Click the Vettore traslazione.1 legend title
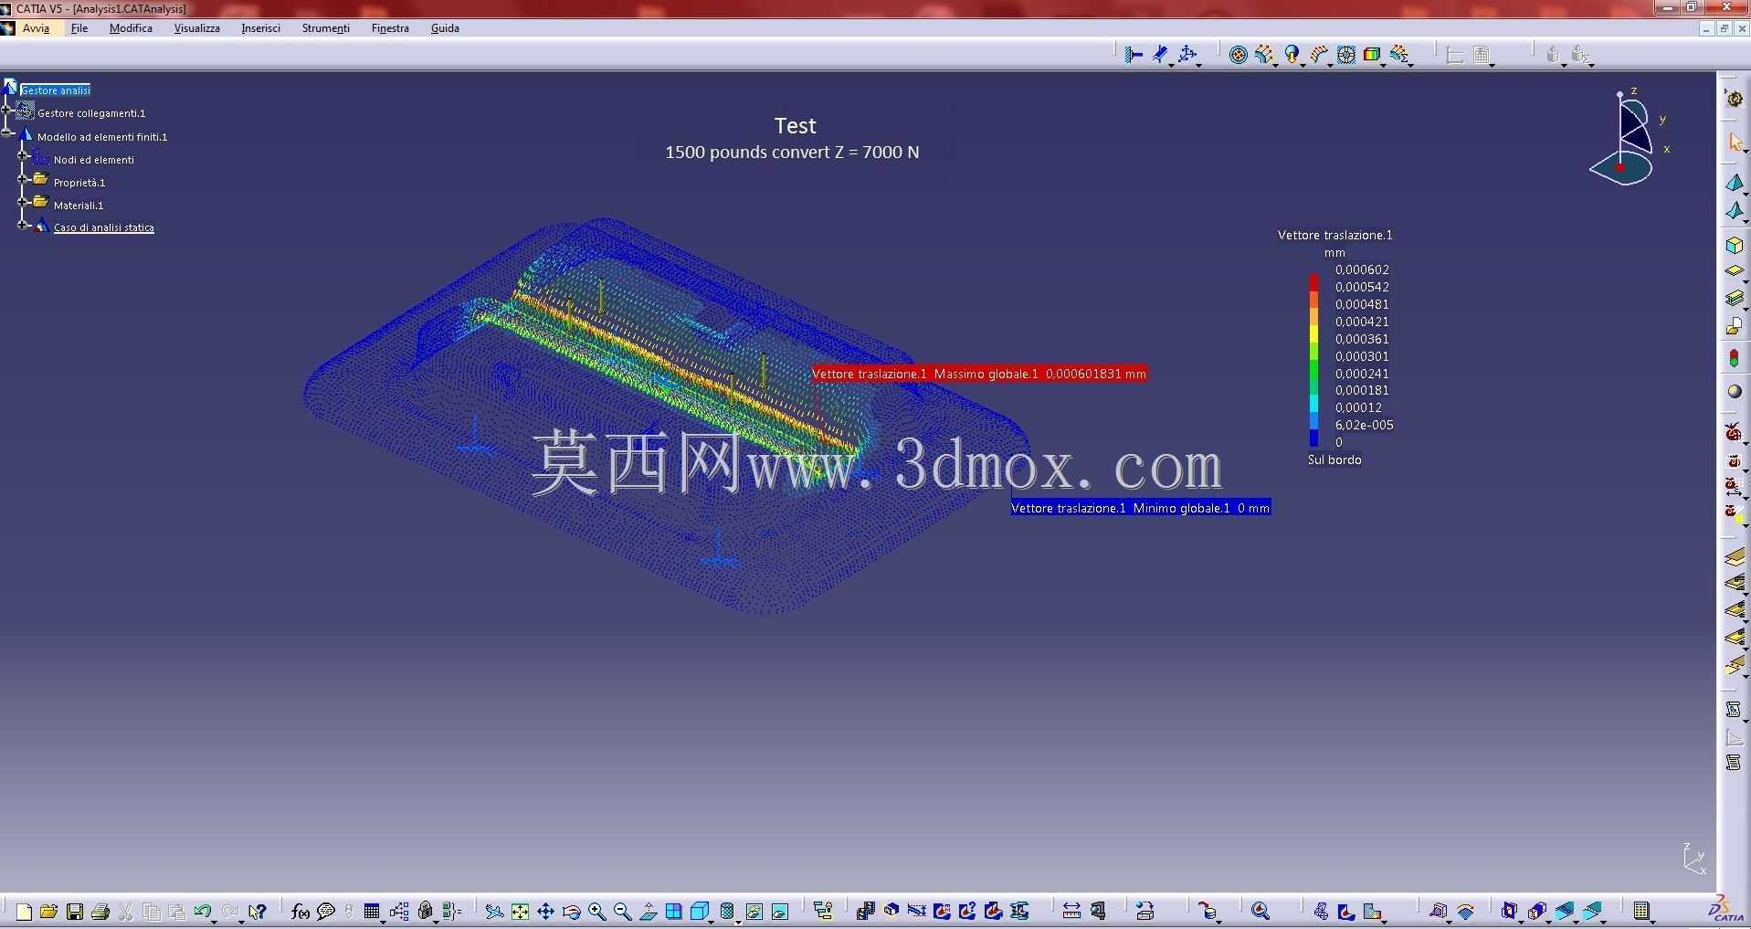This screenshot has width=1751, height=929. [x=1334, y=235]
